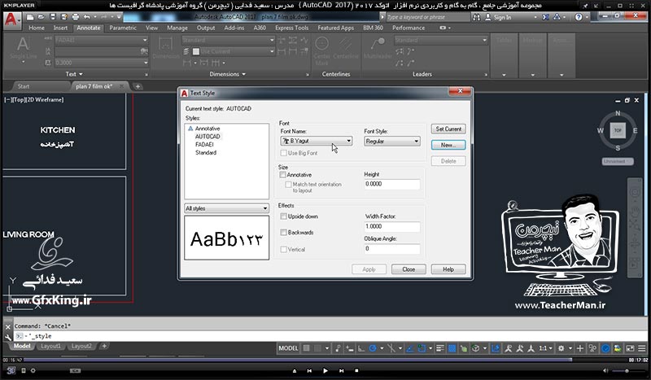
Task: Select the Dimension tool in ribbon
Action: coord(166,48)
